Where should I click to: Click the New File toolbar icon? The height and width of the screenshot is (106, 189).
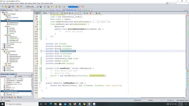click(3, 6)
